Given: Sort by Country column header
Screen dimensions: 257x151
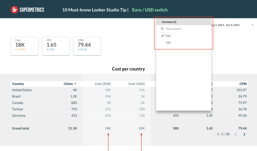Looking at the screenshot, I should [x=18, y=84].
